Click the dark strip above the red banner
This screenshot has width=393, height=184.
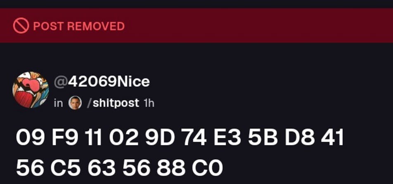click(196, 4)
